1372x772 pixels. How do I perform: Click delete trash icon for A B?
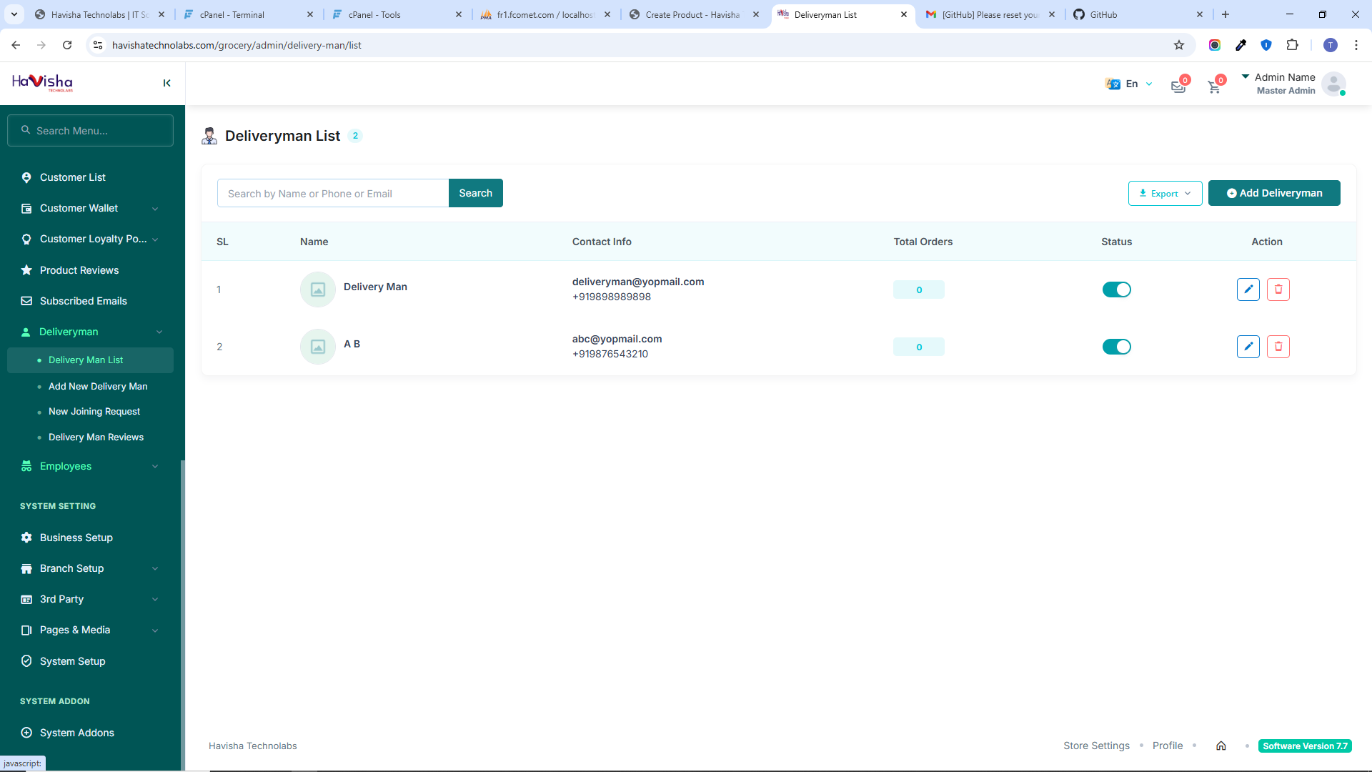click(1278, 347)
